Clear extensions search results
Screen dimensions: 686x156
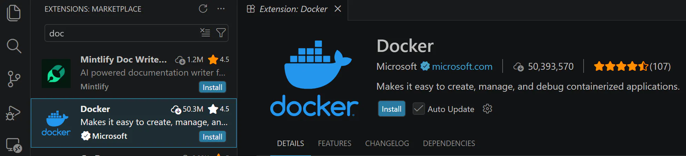[205, 33]
